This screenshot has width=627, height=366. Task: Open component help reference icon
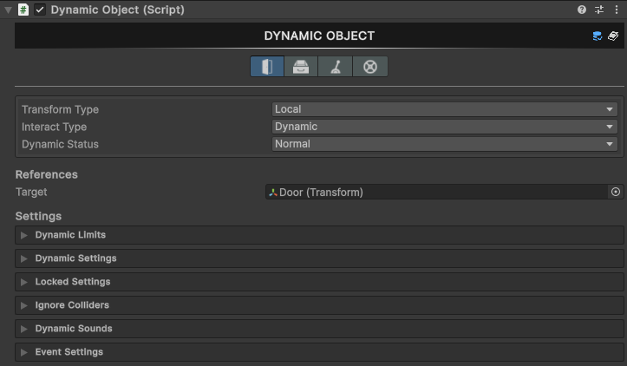[582, 10]
